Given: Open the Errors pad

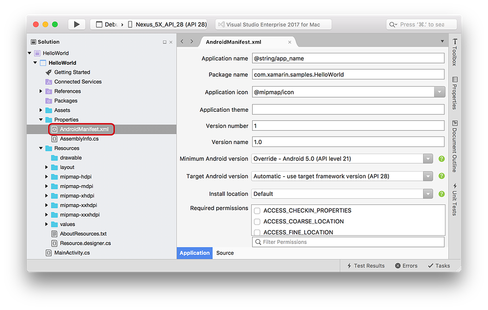Looking at the screenshot, I should (406, 266).
